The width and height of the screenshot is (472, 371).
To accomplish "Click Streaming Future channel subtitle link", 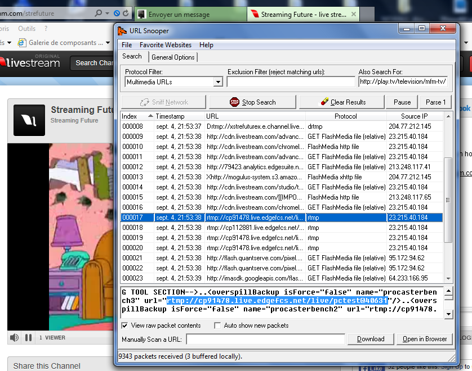I will tap(74, 120).
